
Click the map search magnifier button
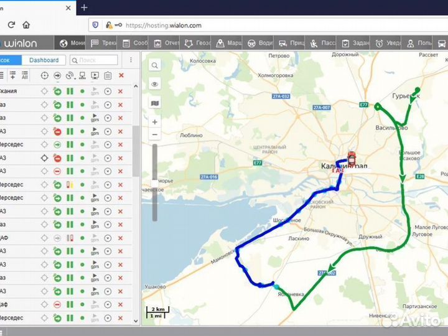point(154,65)
